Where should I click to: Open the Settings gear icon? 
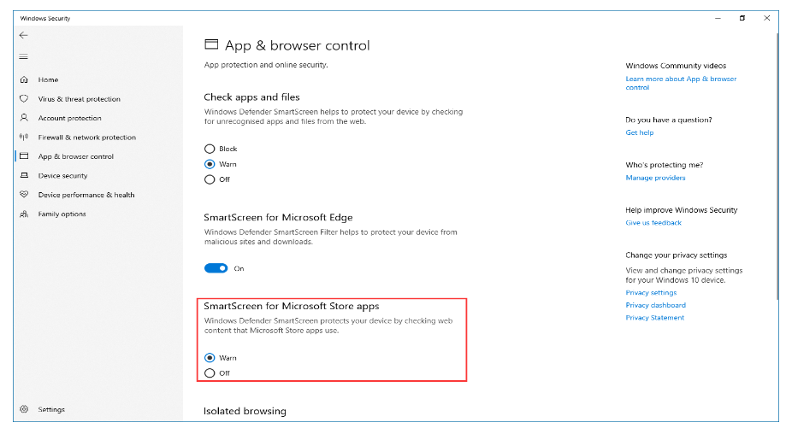tap(24, 410)
